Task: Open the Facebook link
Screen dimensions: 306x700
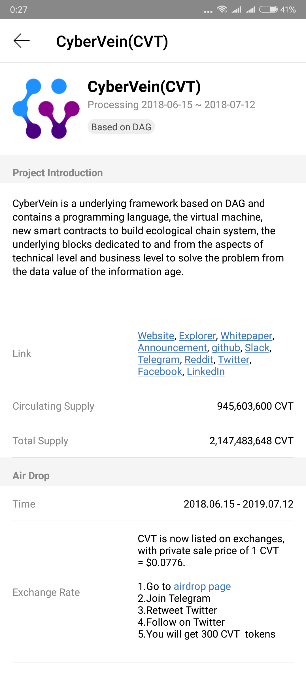Action: coord(160,372)
